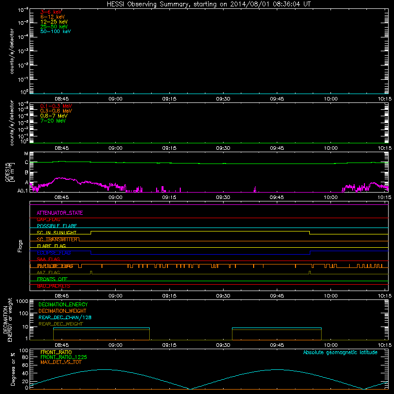This screenshot has height=394, width=394.
Task: Click 09:15 tick label under decimation panel
Action: click(x=169, y=345)
